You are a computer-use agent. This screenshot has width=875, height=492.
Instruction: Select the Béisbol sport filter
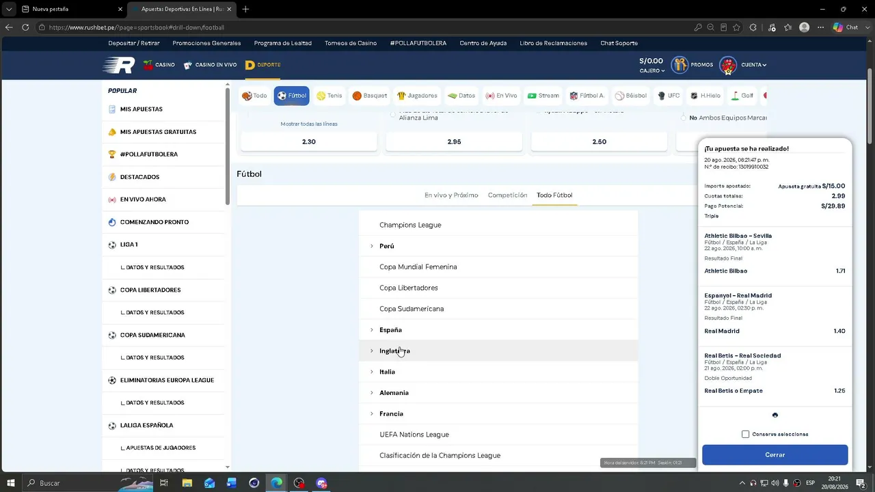[630, 96]
